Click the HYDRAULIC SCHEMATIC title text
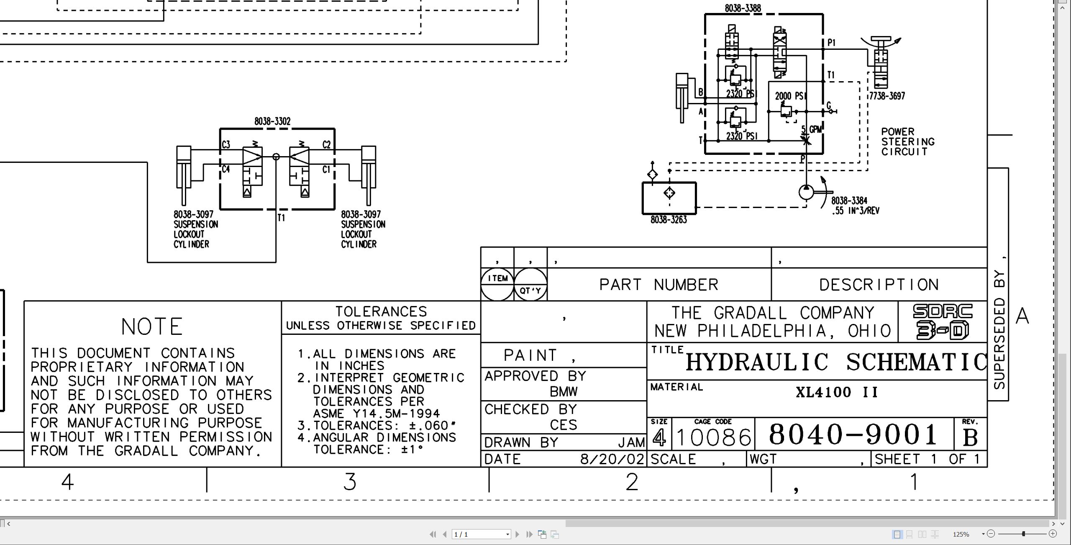 [x=836, y=362]
